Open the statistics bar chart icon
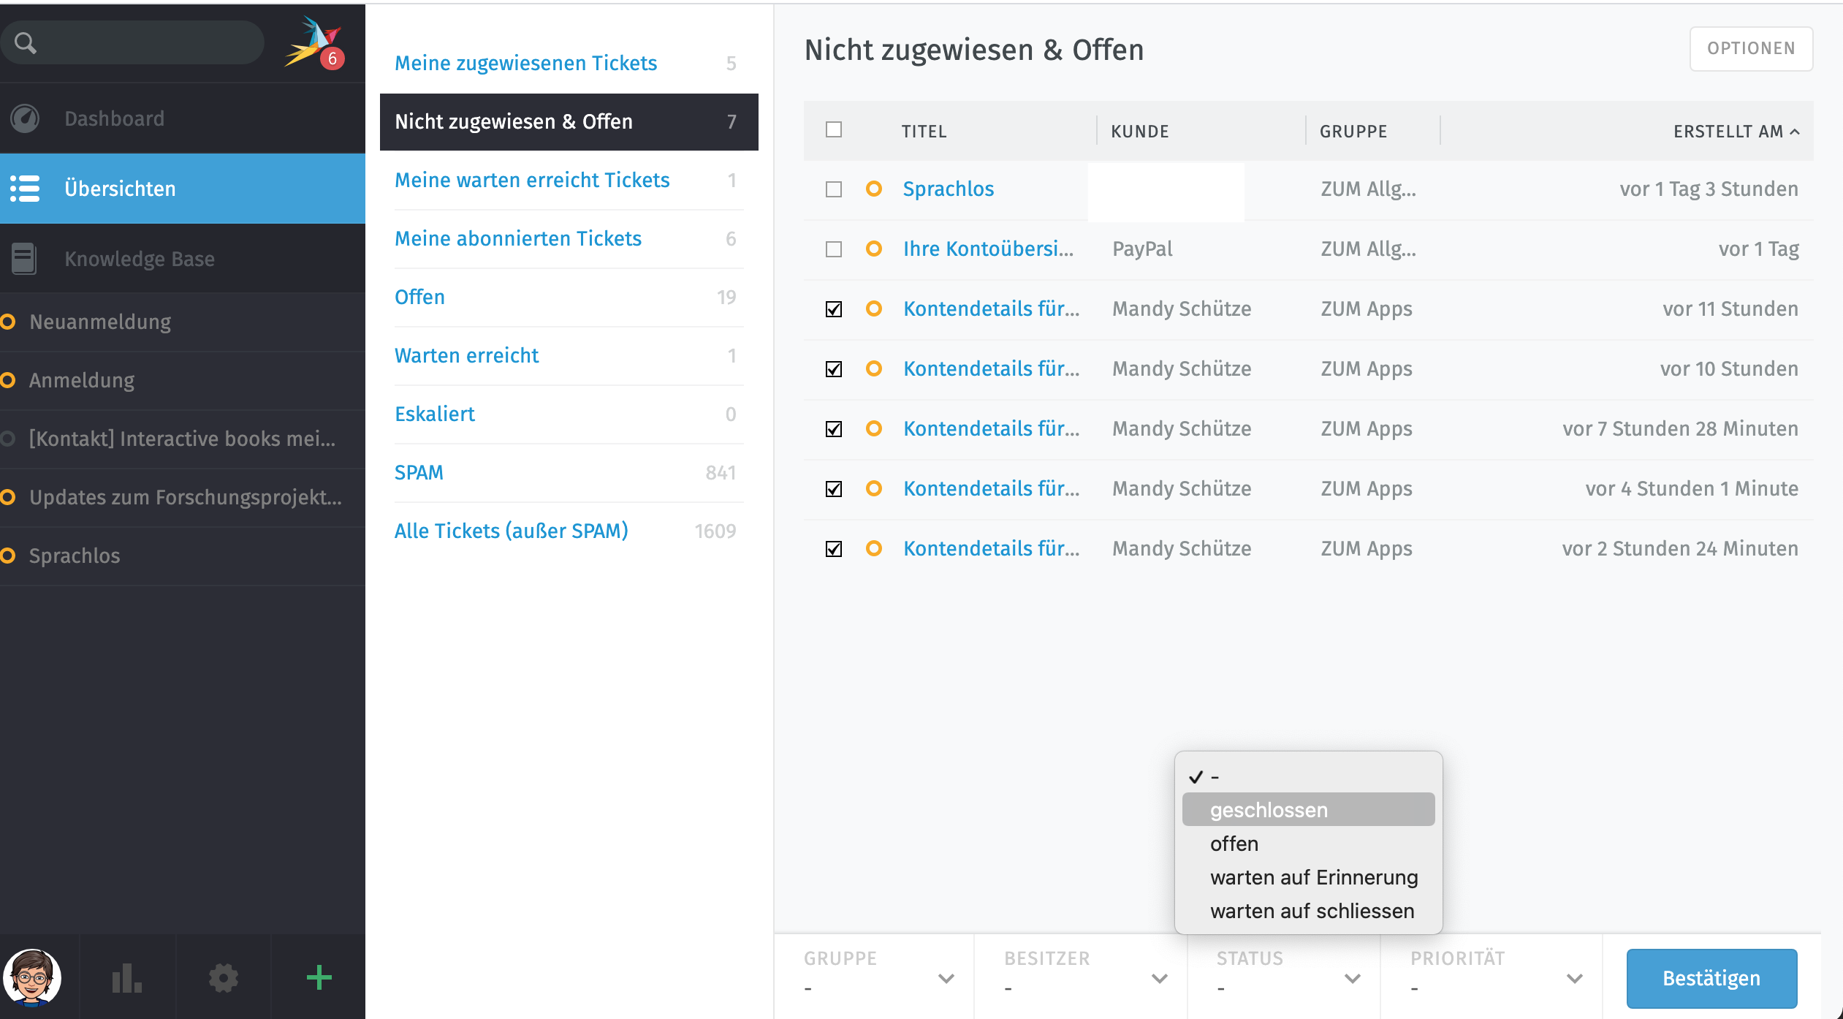Screen dimensions: 1843x1019 126,978
